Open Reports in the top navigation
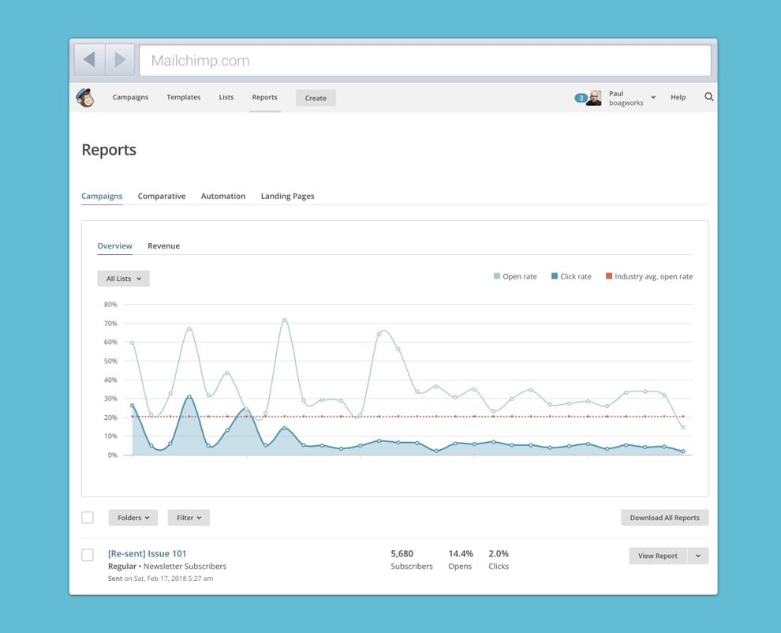This screenshot has width=781, height=633. (264, 97)
